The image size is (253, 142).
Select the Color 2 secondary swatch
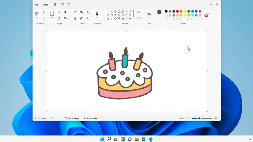coord(159,18)
